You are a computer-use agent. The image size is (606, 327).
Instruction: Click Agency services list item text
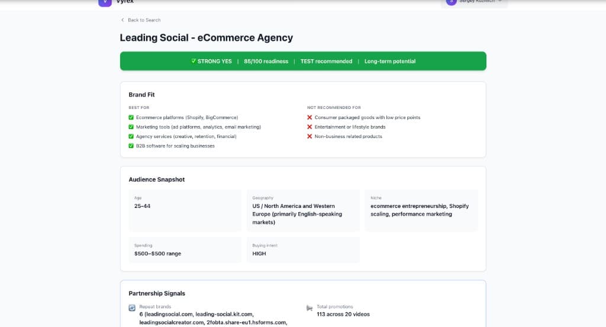coord(186,136)
